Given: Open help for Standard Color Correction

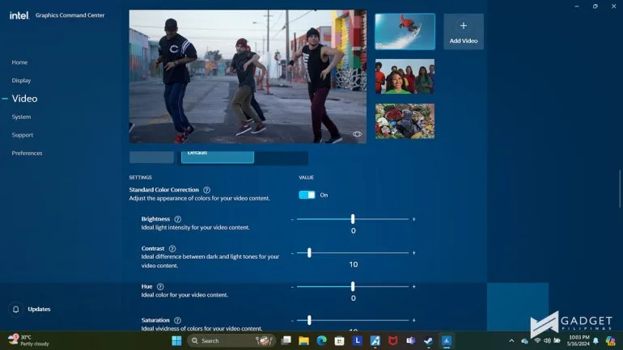Looking at the screenshot, I should pyautogui.click(x=206, y=190).
